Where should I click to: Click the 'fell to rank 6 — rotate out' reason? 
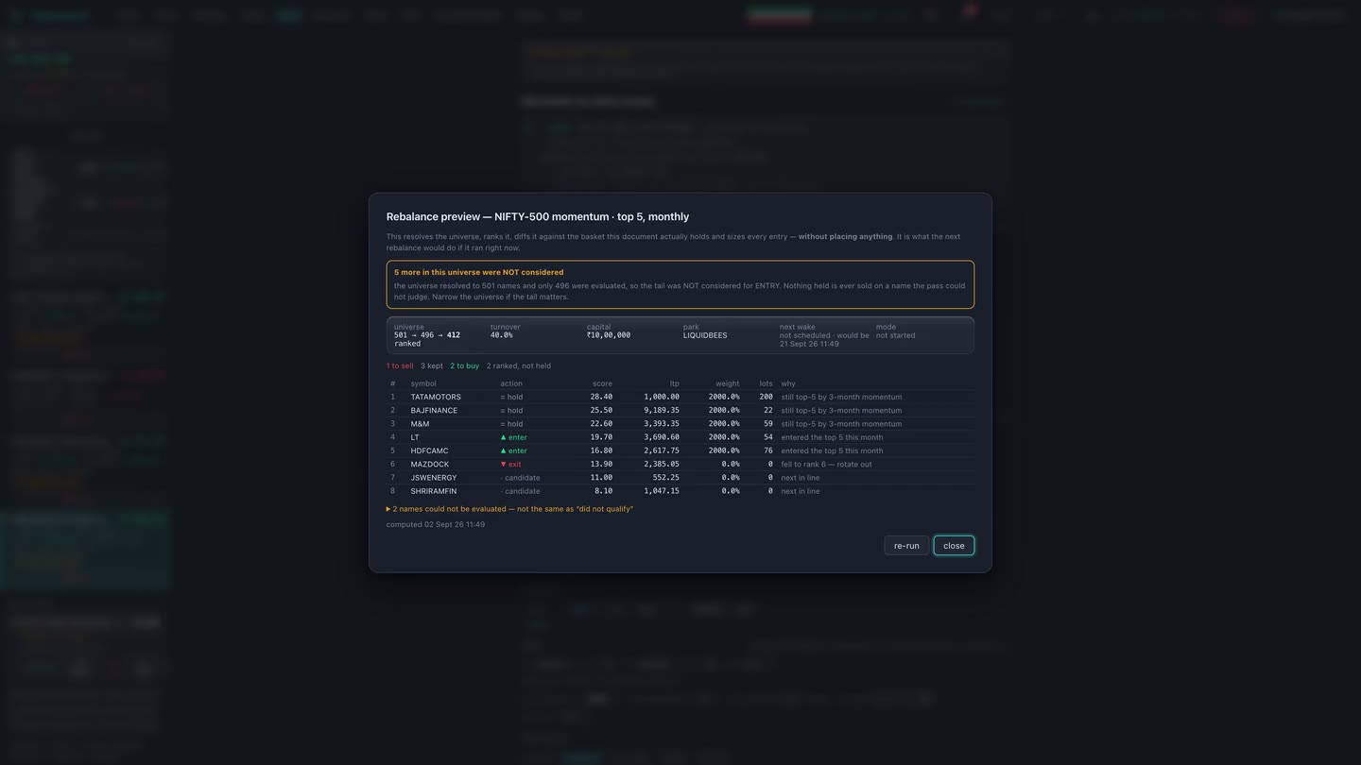tap(826, 464)
